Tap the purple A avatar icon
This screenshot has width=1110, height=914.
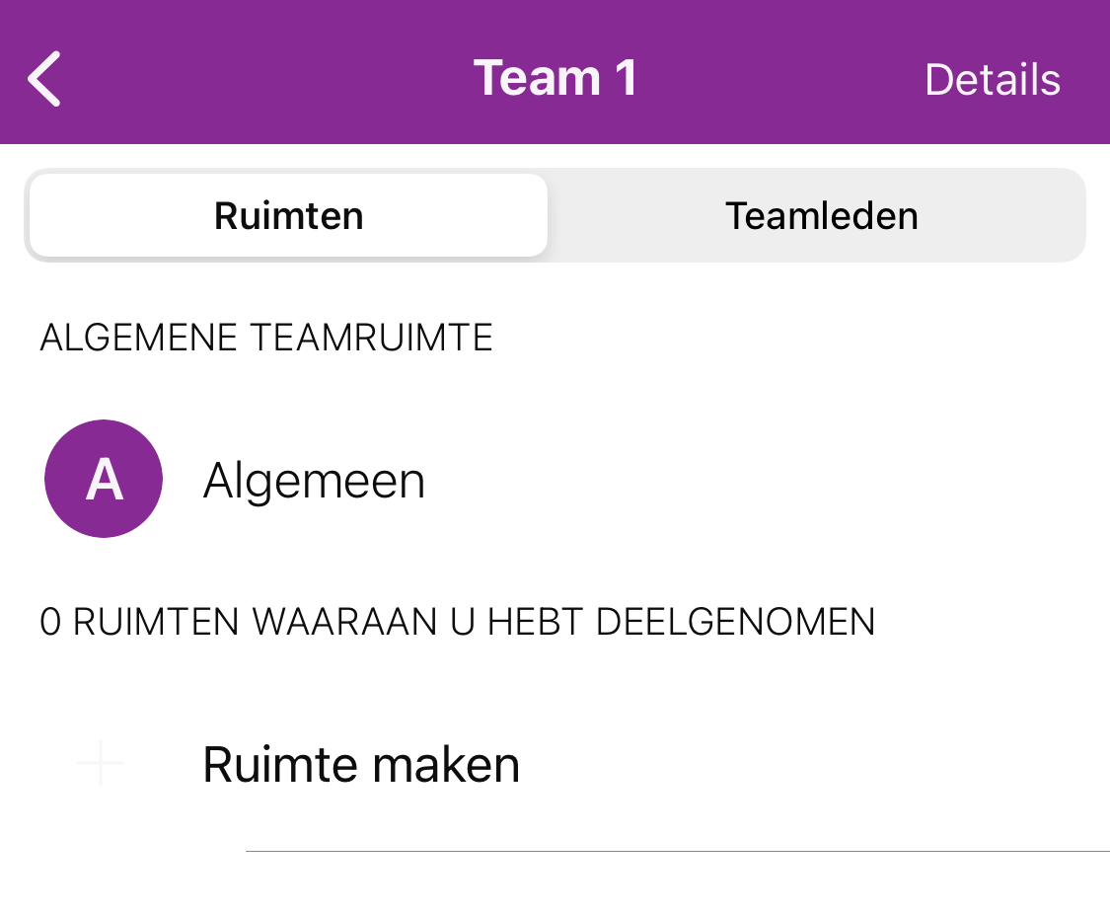pos(104,479)
